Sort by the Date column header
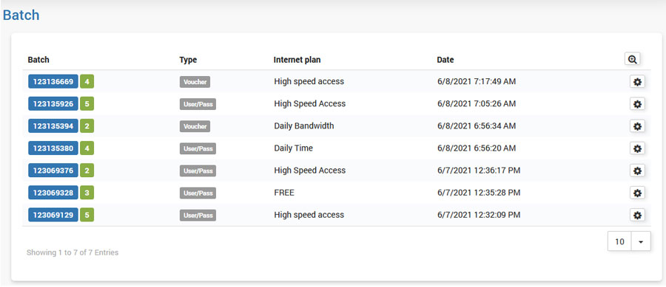This screenshot has width=666, height=287. tap(445, 60)
